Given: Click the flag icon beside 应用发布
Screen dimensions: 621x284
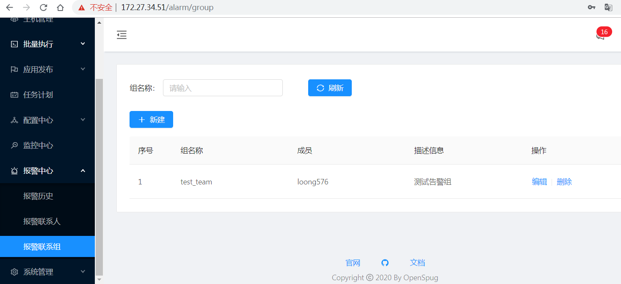Looking at the screenshot, I should coord(14,69).
